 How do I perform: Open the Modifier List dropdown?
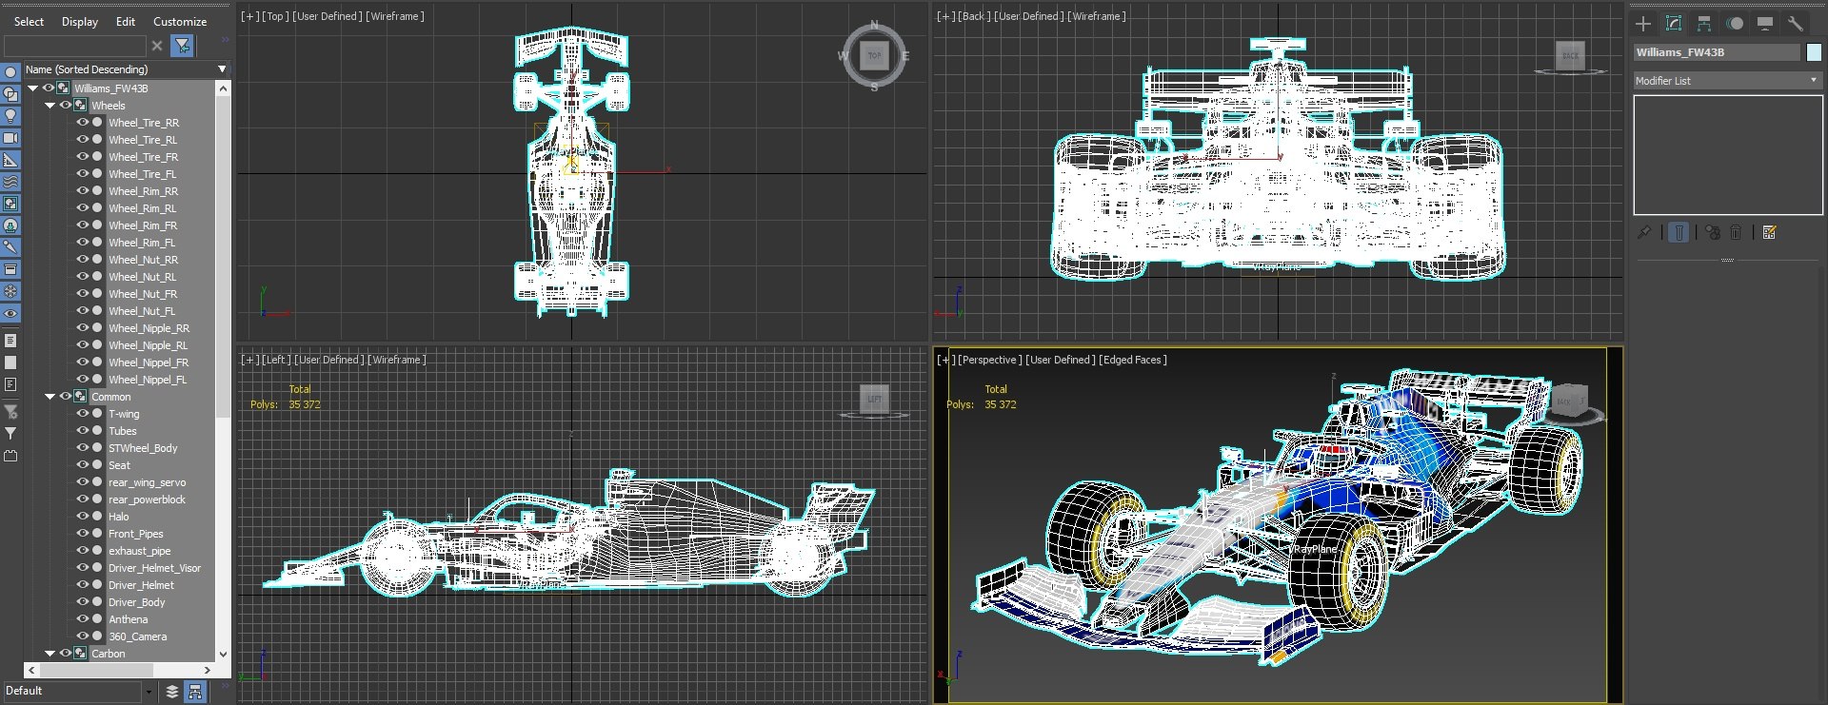[1727, 81]
